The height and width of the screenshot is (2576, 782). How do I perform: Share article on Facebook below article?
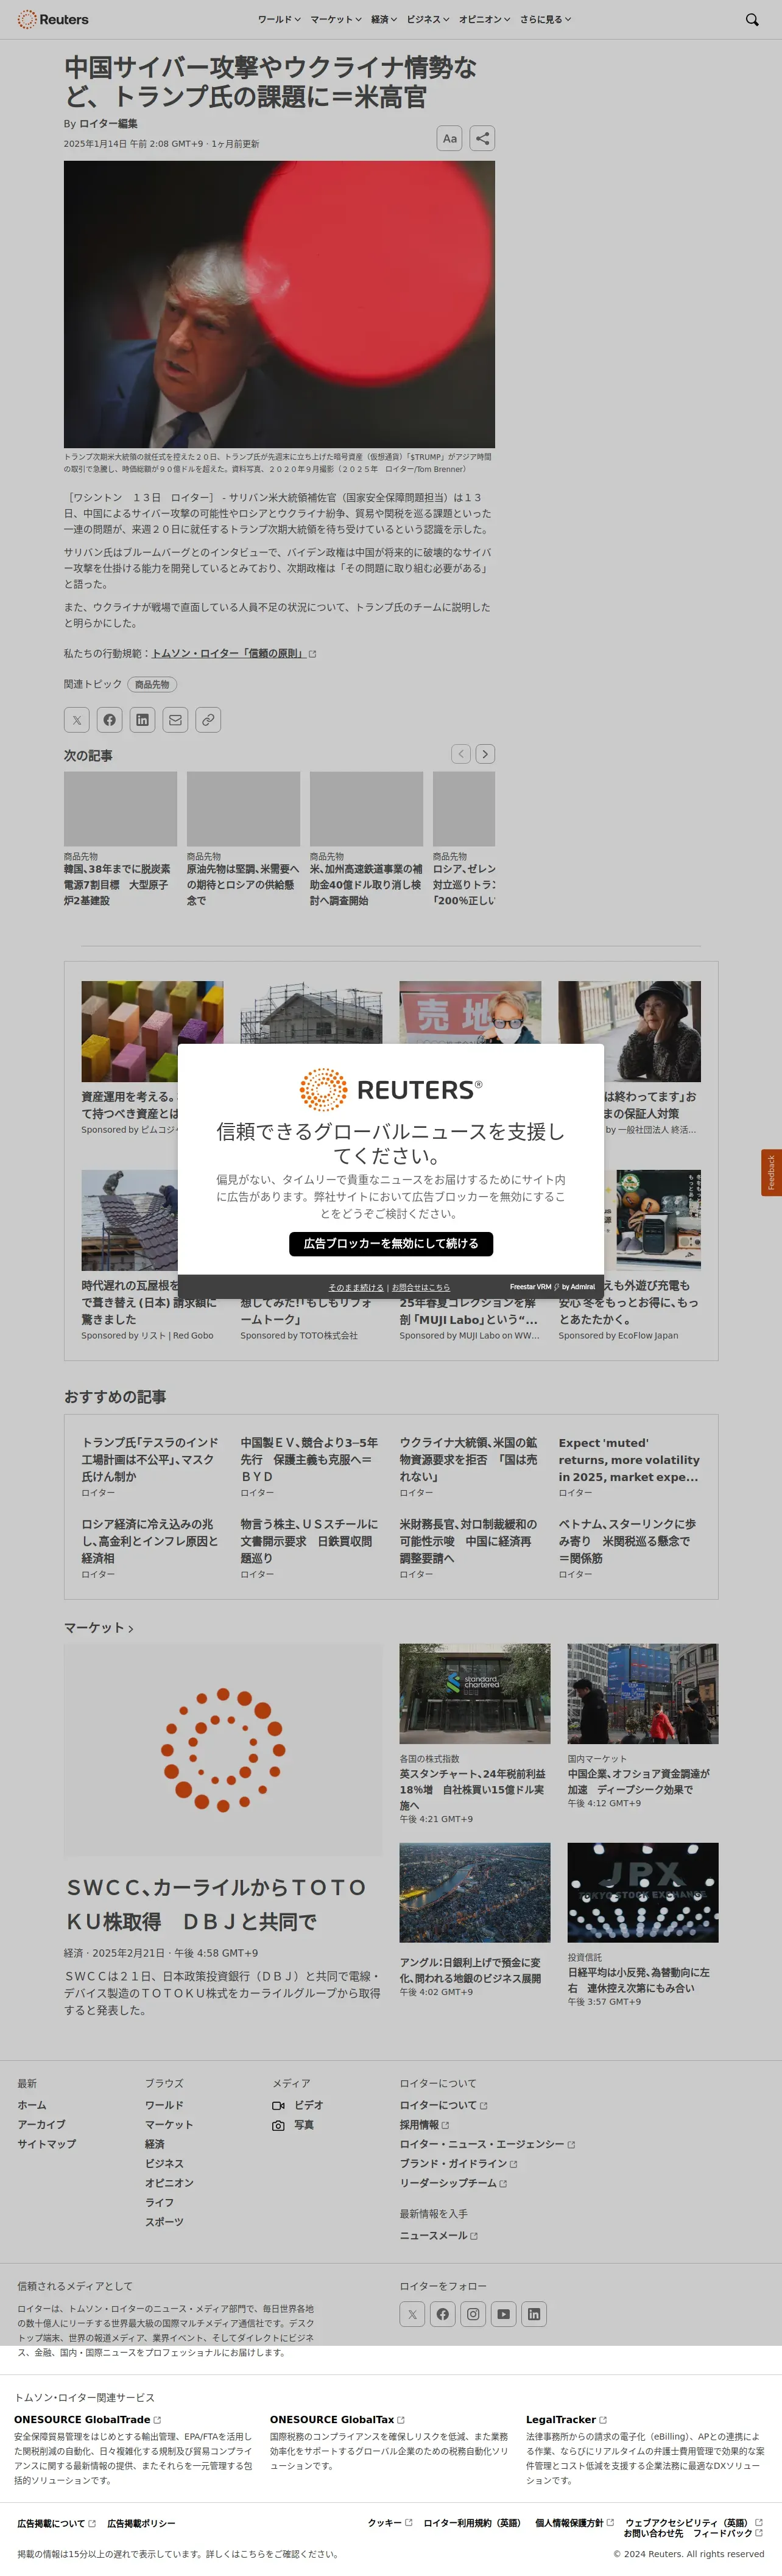click(x=110, y=720)
